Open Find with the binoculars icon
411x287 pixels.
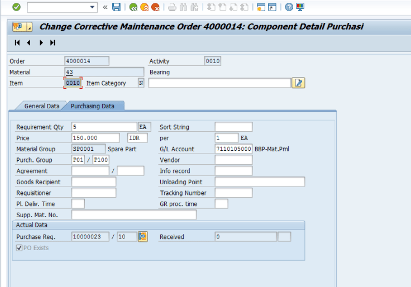tap(183, 7)
